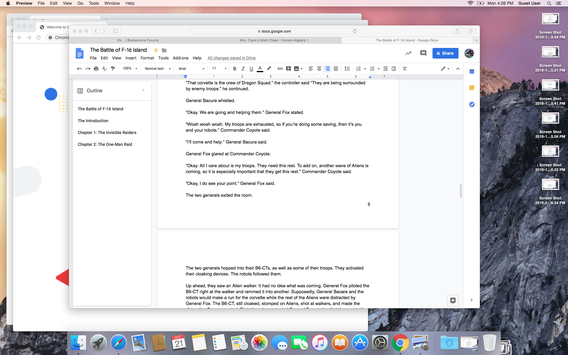The image size is (568, 355).
Task: Click the decrease indent icon
Action: (x=385, y=69)
